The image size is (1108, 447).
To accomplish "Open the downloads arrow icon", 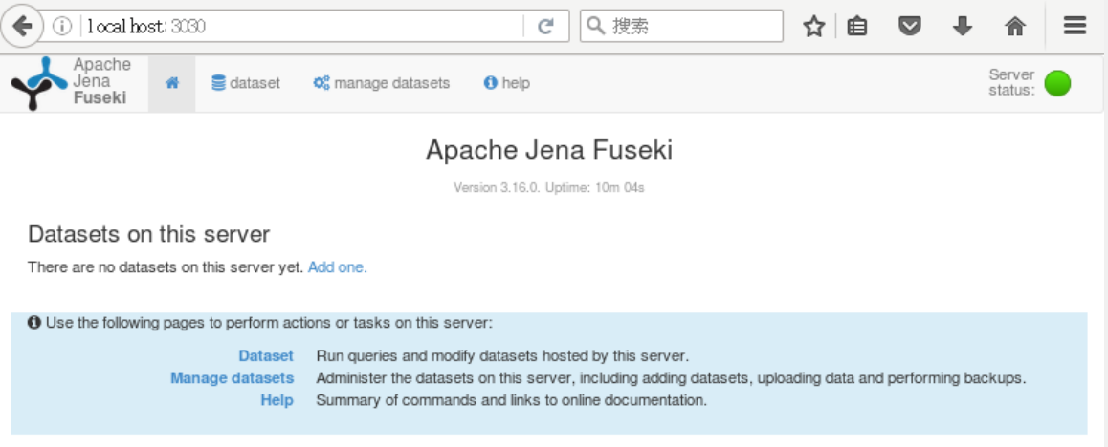I will [x=963, y=27].
